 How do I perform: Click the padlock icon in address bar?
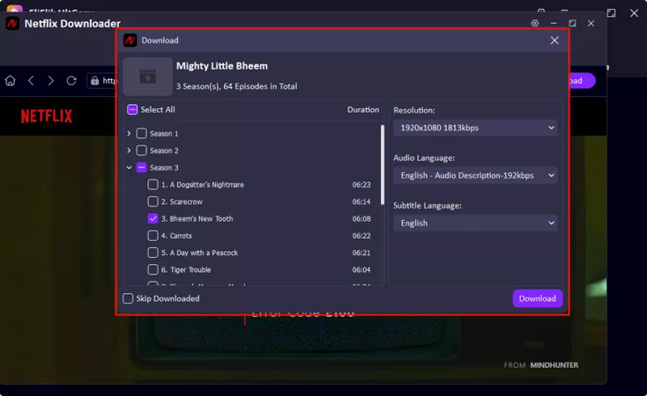pos(95,81)
